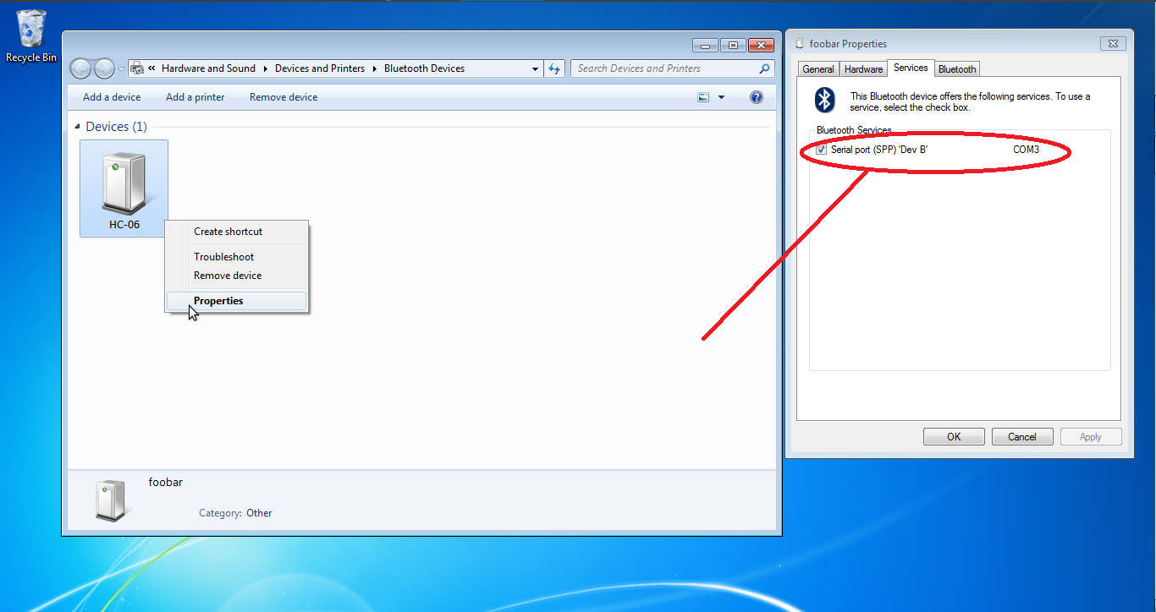The height and width of the screenshot is (612, 1156).
Task: Click the Recycle Bin desktop icon
Action: pos(31,36)
